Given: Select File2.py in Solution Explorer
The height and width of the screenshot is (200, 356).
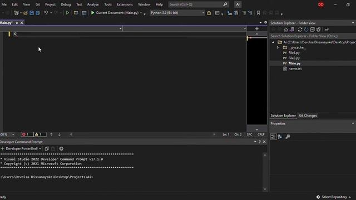Looking at the screenshot, I should [x=294, y=58].
